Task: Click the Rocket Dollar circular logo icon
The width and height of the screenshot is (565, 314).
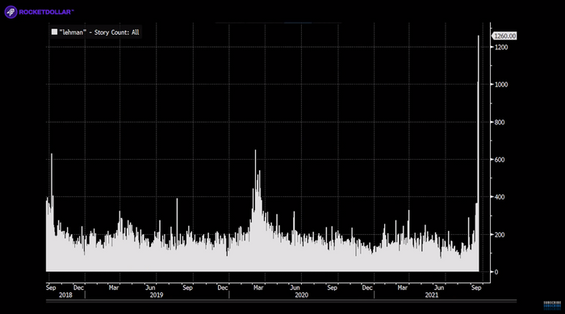Action: [x=10, y=12]
